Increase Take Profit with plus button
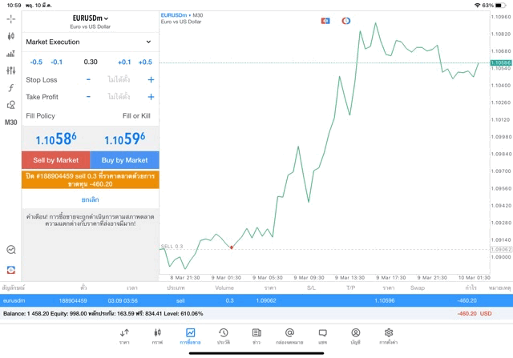Image resolution: width=513 pixels, height=358 pixels. tap(151, 97)
